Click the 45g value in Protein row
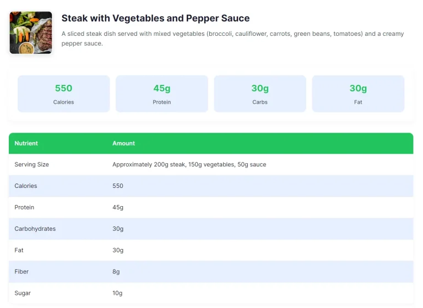The height and width of the screenshot is (308, 423). [x=118, y=208]
